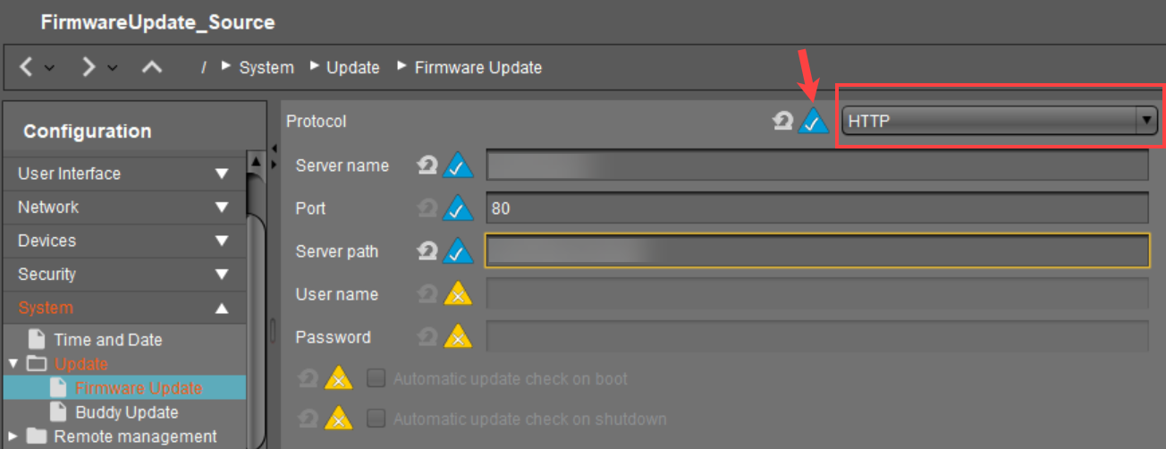Click the blue triangle icon for Server name
The width and height of the screenshot is (1166, 449).
(x=458, y=166)
